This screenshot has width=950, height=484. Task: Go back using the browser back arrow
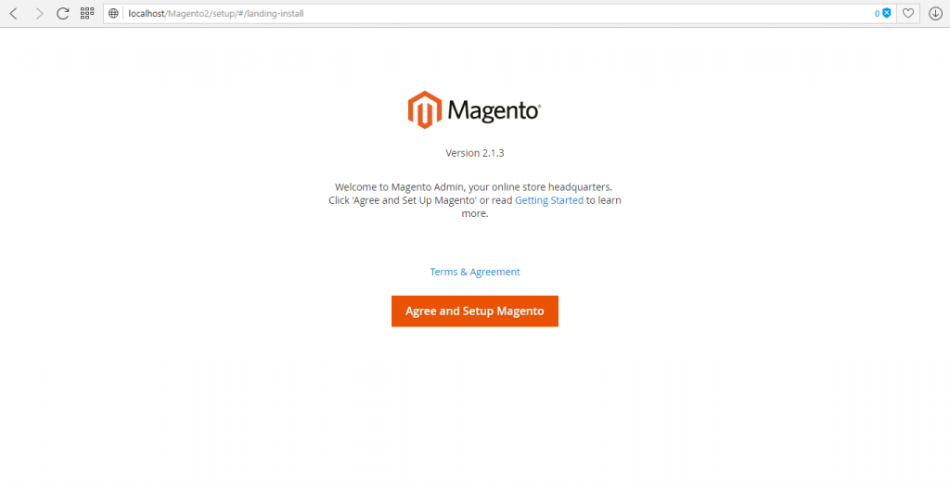pyautogui.click(x=14, y=13)
